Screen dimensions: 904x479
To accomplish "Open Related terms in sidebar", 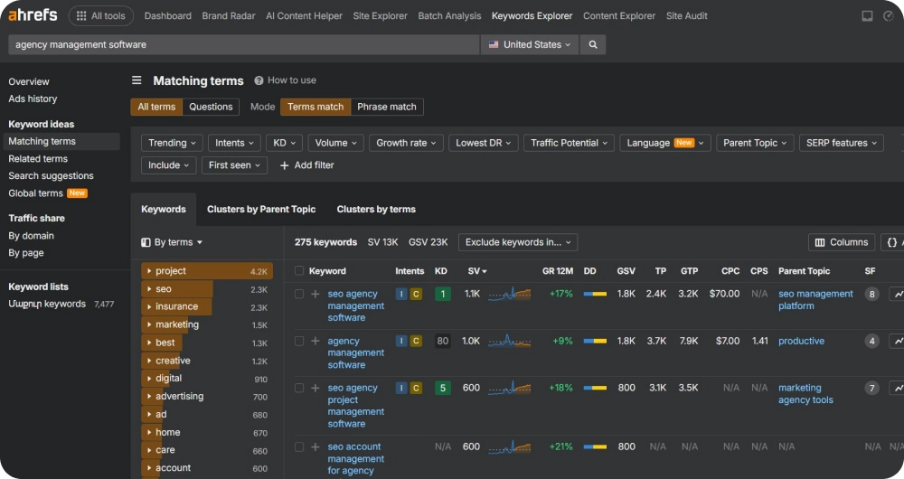I will pos(38,158).
